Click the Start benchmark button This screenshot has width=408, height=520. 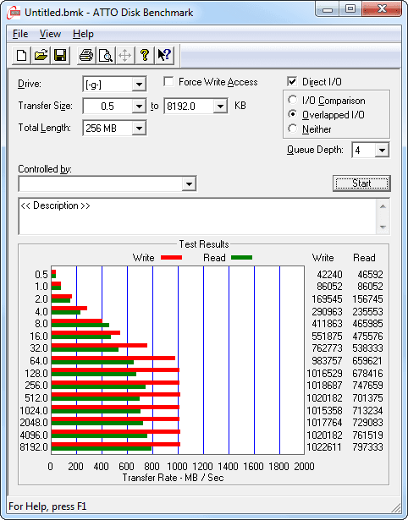tap(361, 183)
